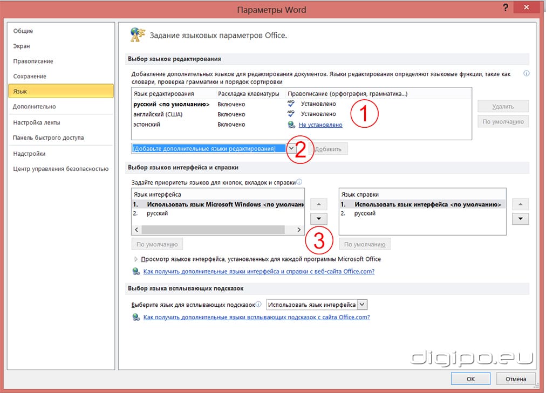Screen dimensions: 546x393
Task: Click the OK button
Action: [470, 379]
